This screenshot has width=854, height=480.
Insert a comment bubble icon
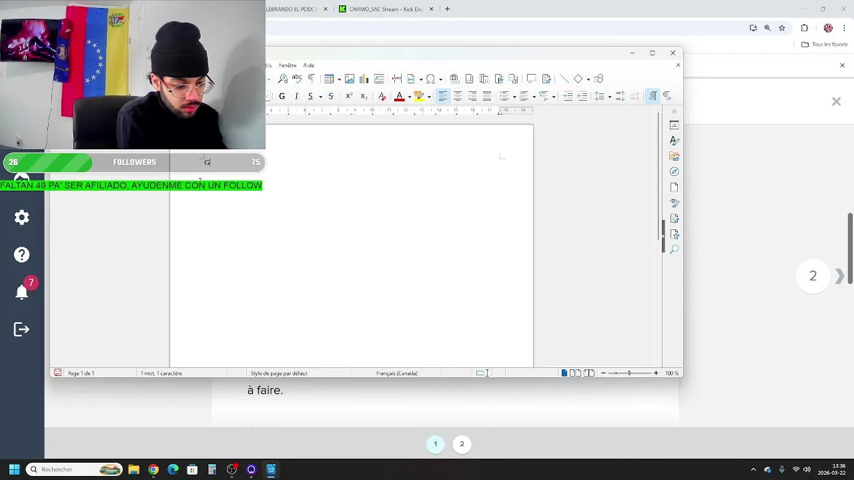click(531, 79)
